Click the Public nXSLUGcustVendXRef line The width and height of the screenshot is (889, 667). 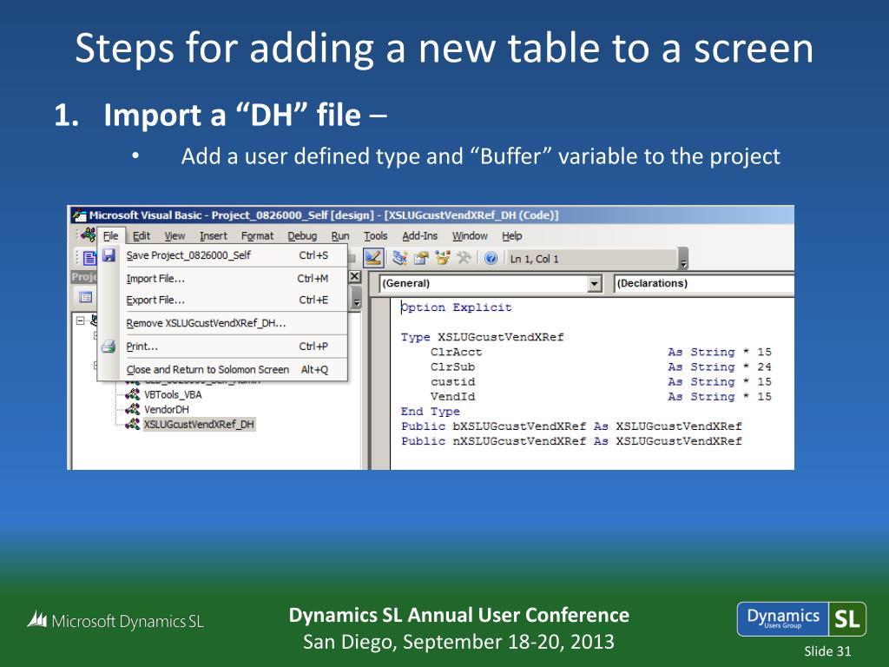tap(571, 440)
